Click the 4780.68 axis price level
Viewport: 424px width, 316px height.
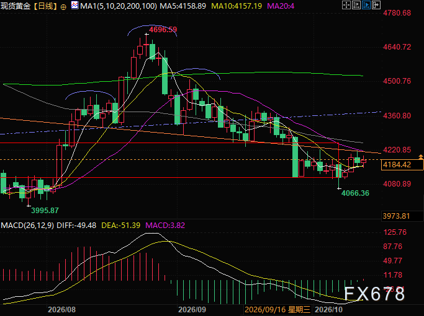(397, 13)
